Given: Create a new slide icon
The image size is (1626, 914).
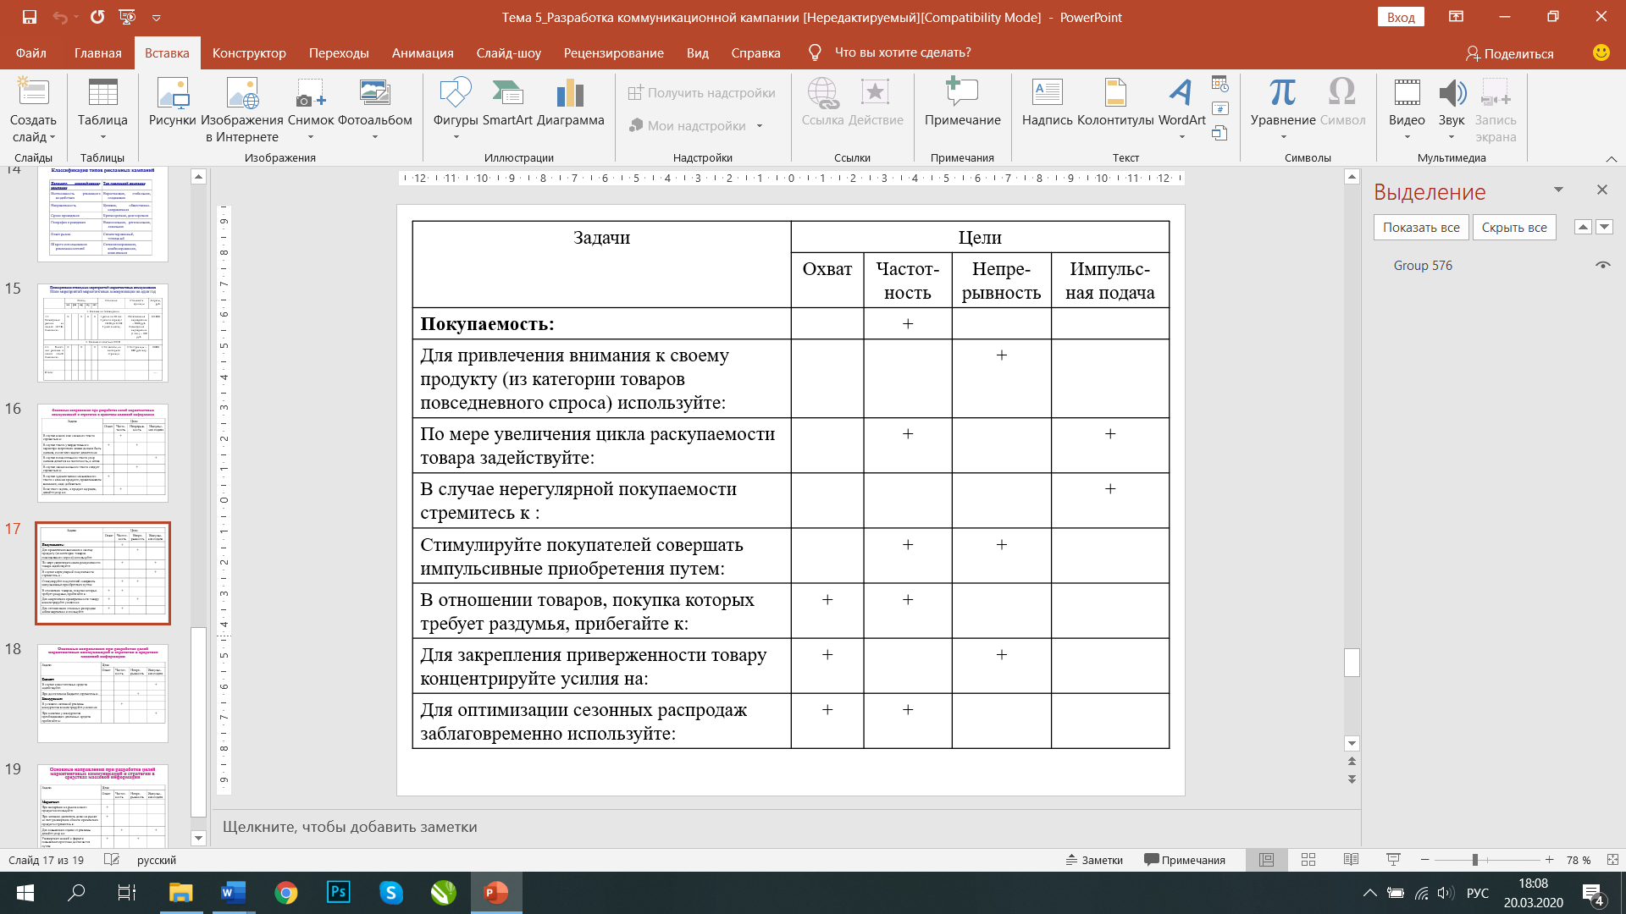Looking at the screenshot, I should tap(33, 92).
